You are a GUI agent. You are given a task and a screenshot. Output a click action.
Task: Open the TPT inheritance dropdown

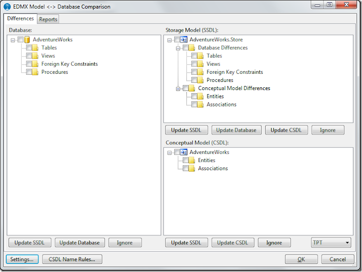coord(331,243)
